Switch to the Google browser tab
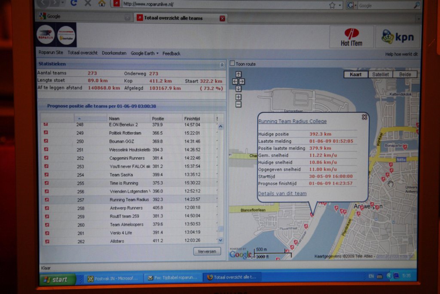 pos(84,17)
